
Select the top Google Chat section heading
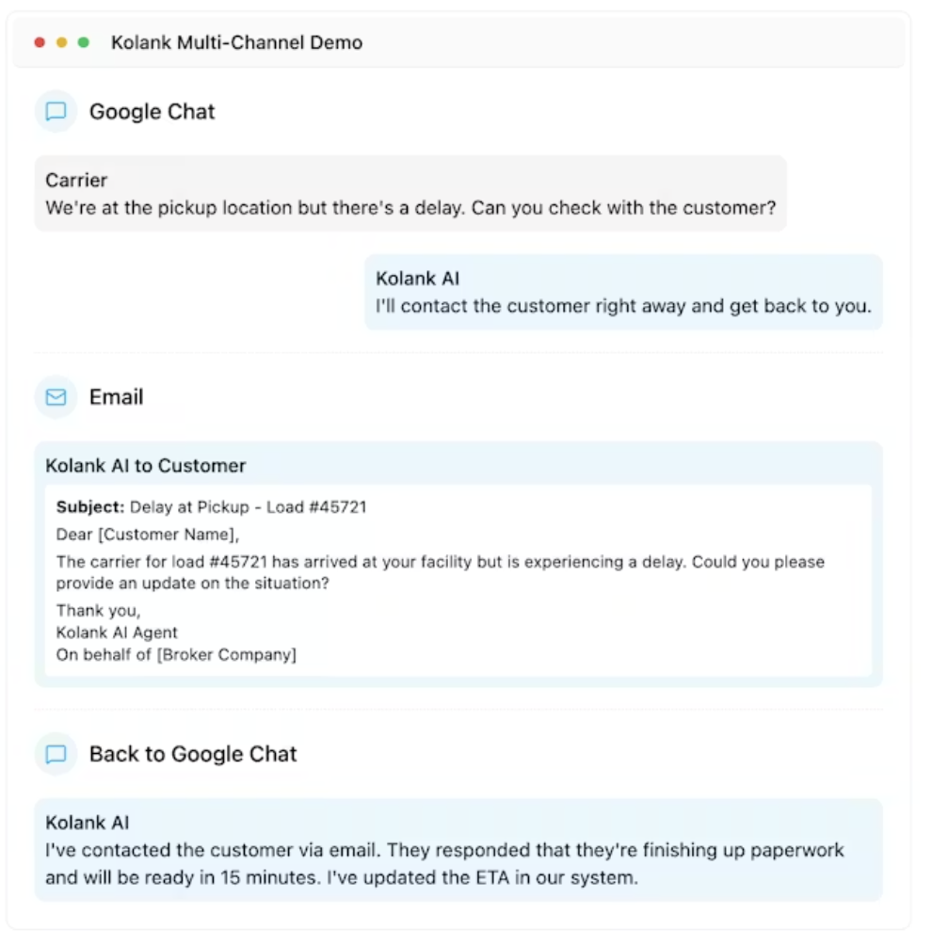click(152, 112)
